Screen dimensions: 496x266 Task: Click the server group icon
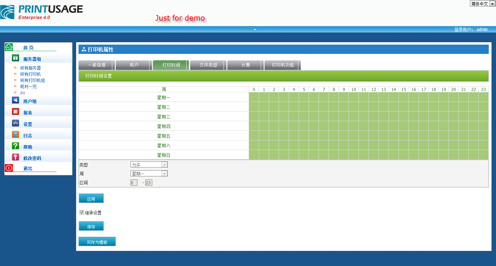tap(15, 58)
